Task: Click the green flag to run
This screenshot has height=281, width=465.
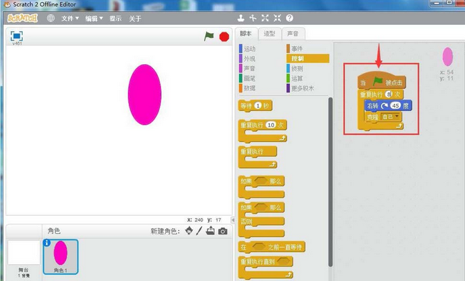Action: [x=209, y=36]
